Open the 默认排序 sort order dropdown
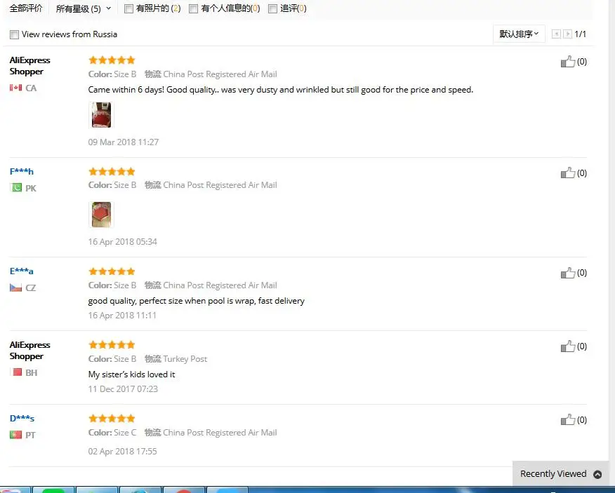Screen dimensions: 615x493 (x=519, y=34)
